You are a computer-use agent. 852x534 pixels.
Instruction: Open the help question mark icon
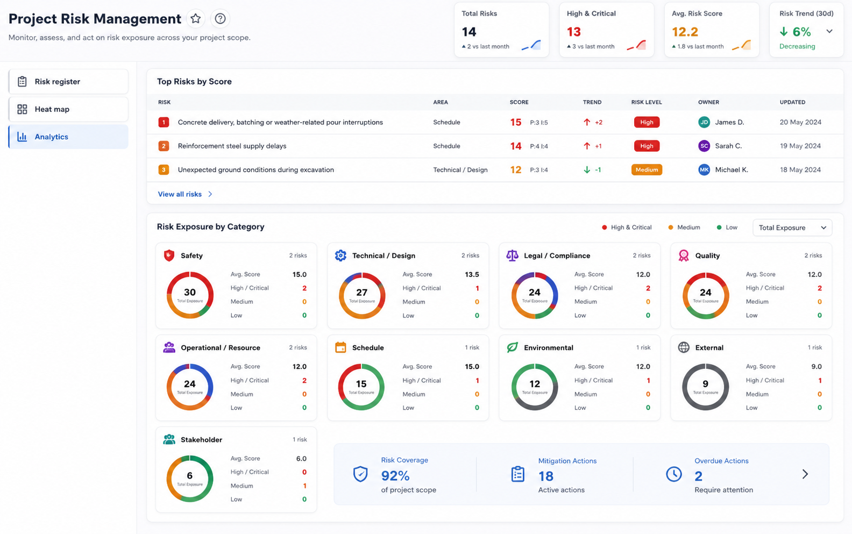pos(220,19)
